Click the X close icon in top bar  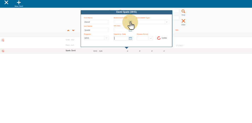pyautogui.click(x=6, y=3)
